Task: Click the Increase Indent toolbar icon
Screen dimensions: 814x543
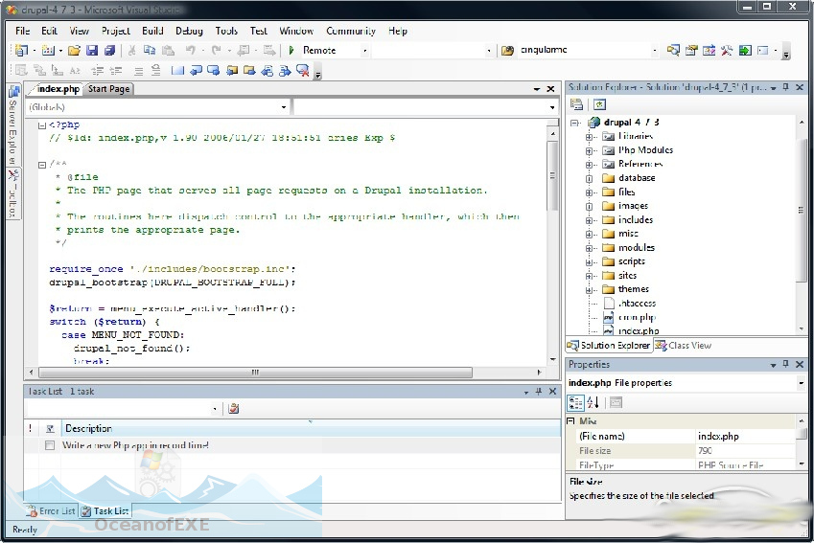Action: pos(115,70)
